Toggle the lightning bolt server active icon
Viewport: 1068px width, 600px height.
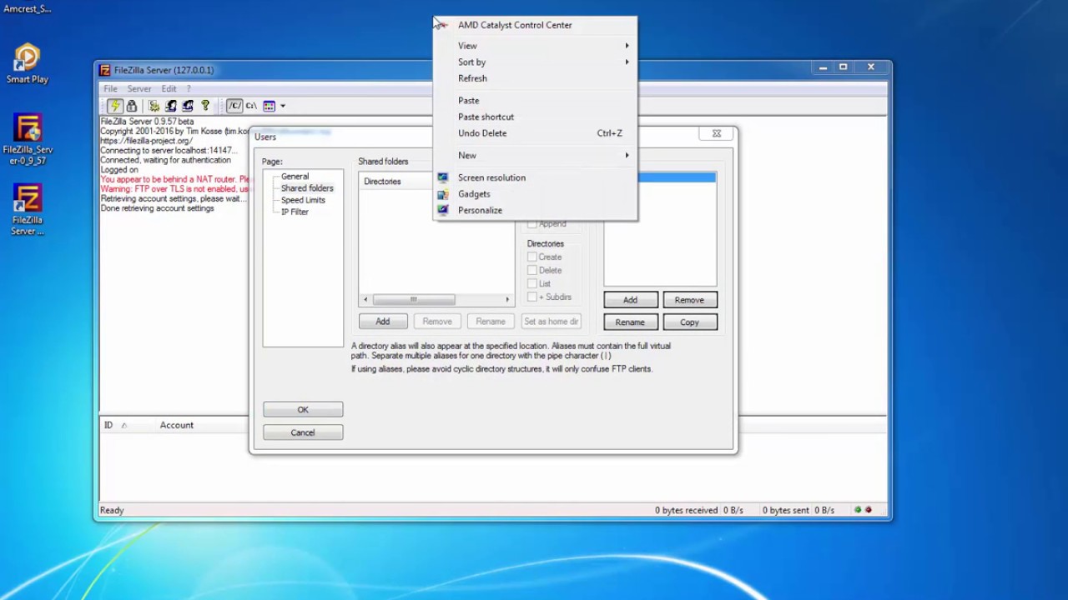115,106
